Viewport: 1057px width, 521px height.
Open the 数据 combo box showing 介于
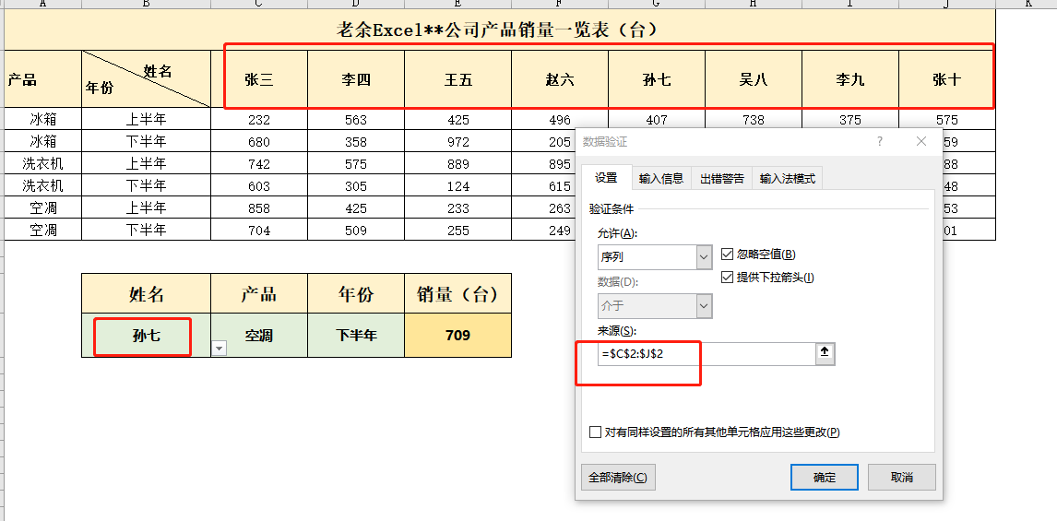point(705,306)
